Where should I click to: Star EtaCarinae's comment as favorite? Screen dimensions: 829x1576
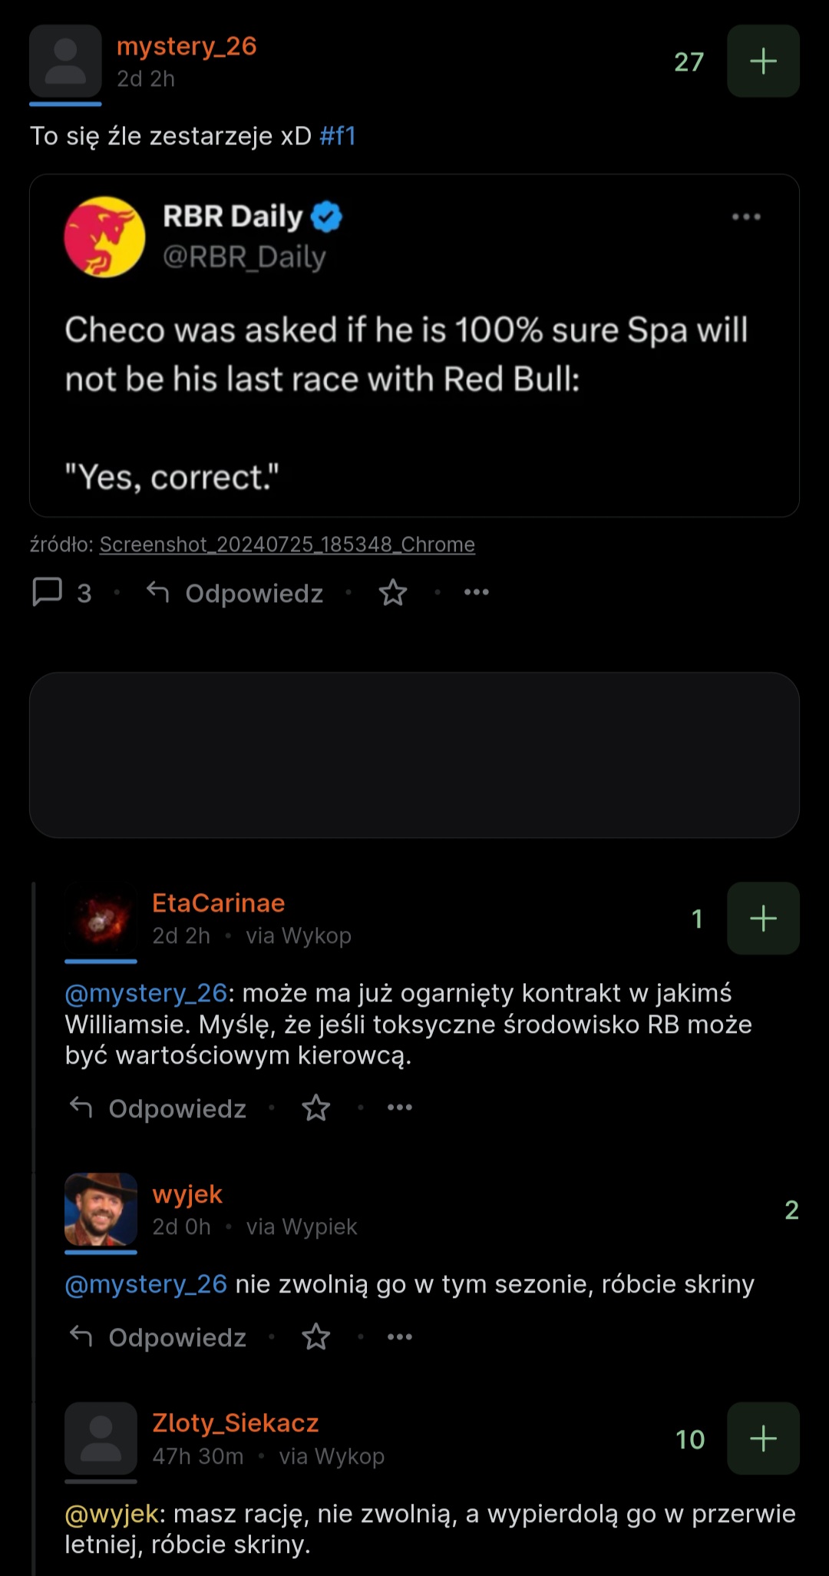point(316,1108)
